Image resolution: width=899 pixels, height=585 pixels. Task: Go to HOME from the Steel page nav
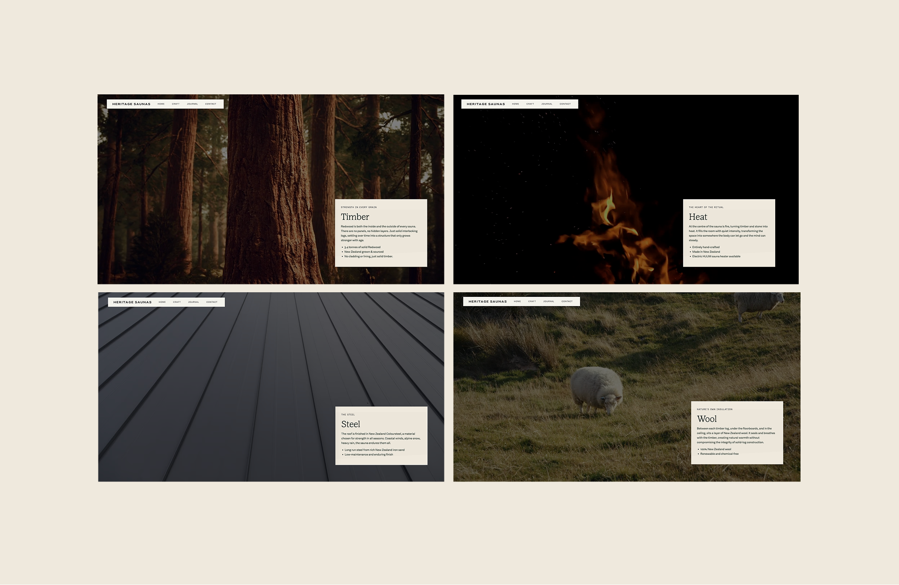[162, 302]
